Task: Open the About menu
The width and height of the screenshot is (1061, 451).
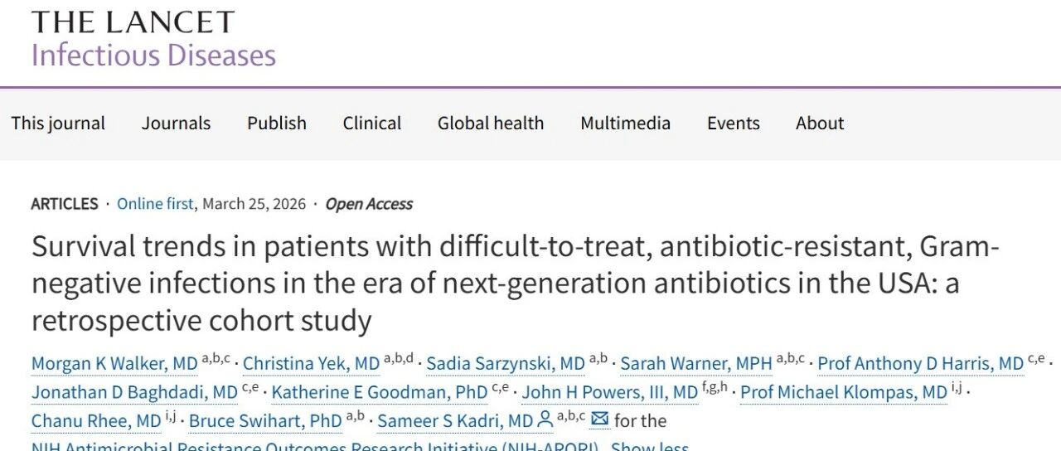Action: pyautogui.click(x=820, y=124)
